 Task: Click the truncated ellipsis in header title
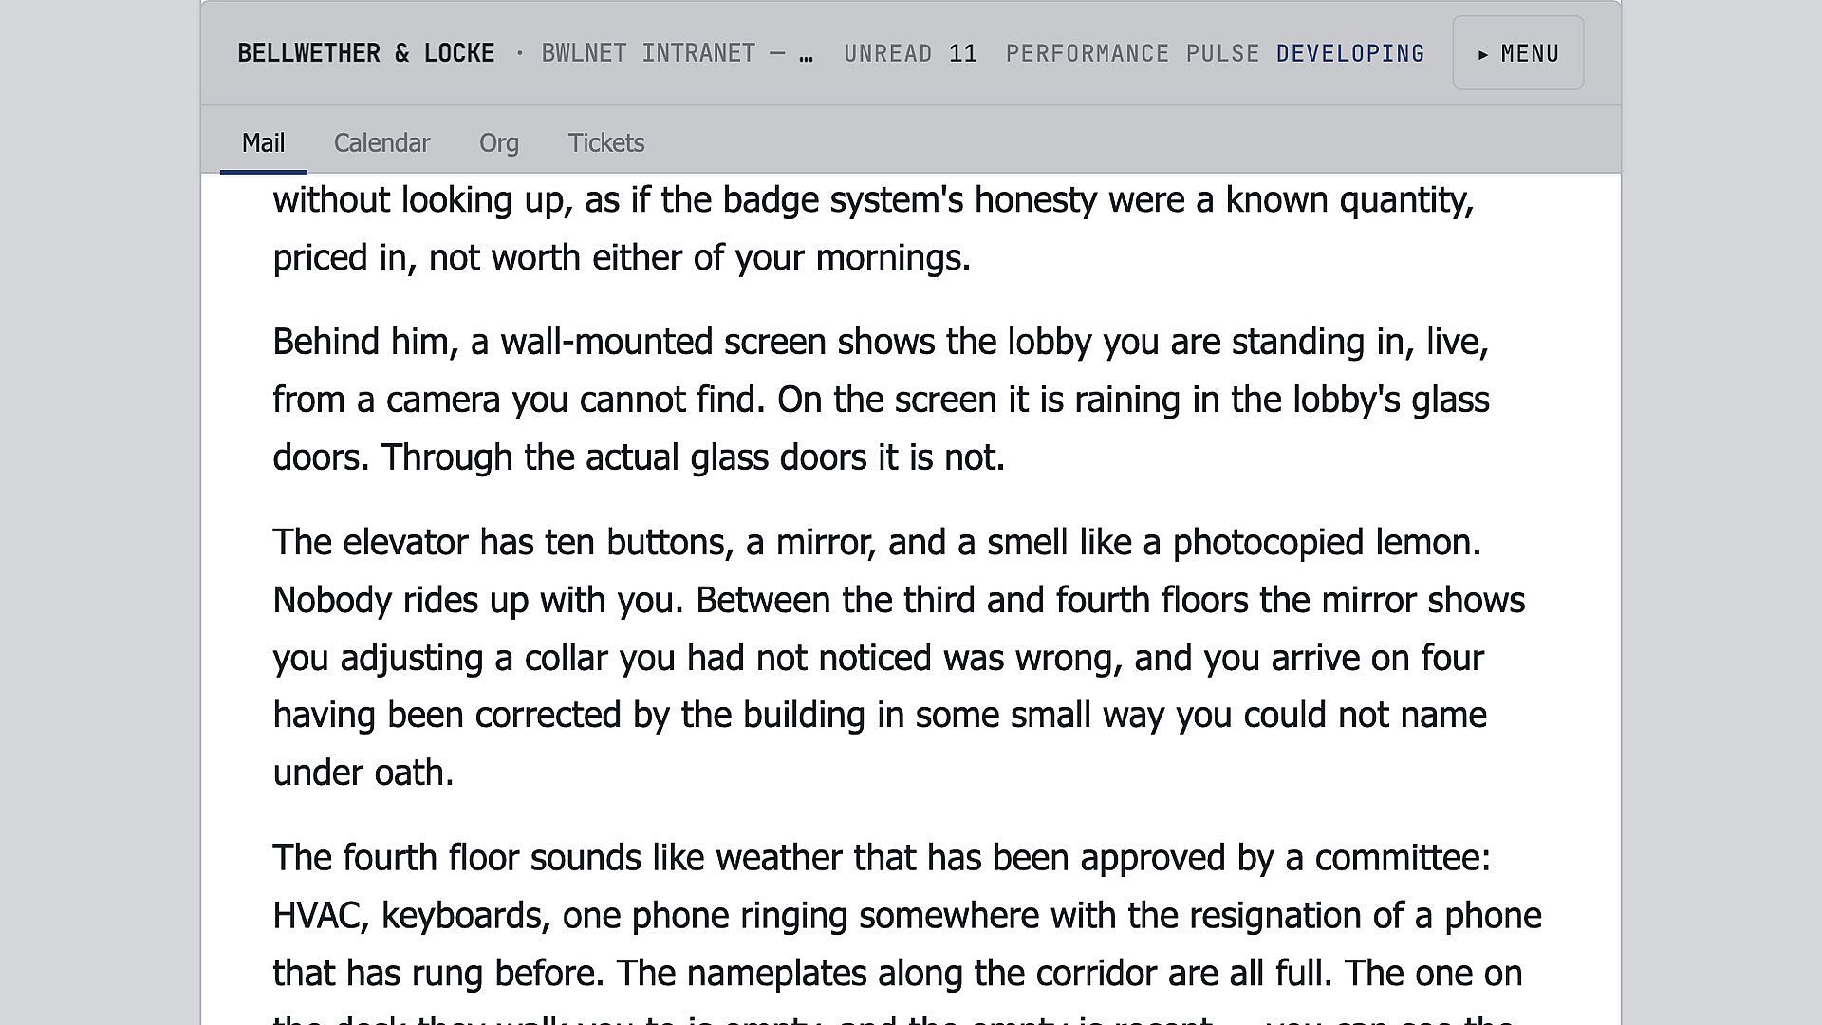(x=806, y=55)
